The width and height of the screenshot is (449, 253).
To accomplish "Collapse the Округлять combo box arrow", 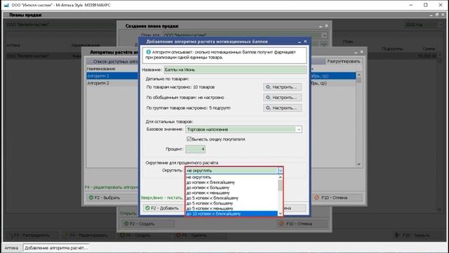I will click(280, 171).
